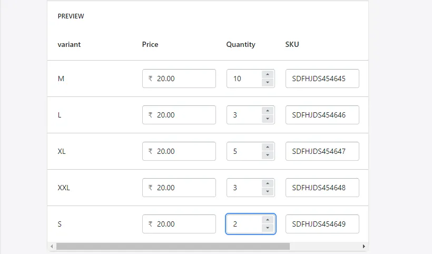This screenshot has height=254, width=432.
Task: Step up quantity for variant S
Action: click(268, 220)
